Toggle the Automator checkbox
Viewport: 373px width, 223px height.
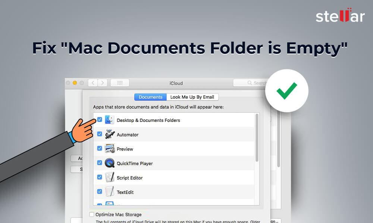100,134
